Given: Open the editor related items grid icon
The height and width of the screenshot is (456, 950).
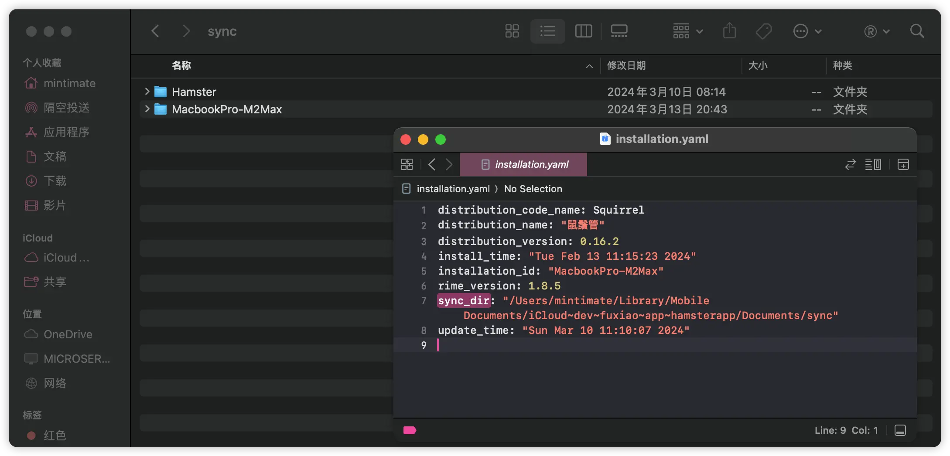Looking at the screenshot, I should pyautogui.click(x=407, y=164).
